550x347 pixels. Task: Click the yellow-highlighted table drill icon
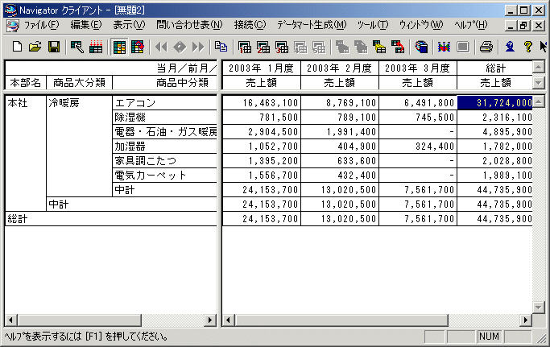pos(379,47)
